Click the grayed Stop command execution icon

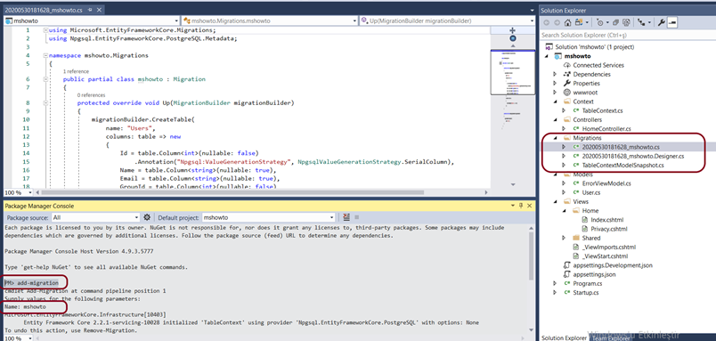(x=356, y=217)
